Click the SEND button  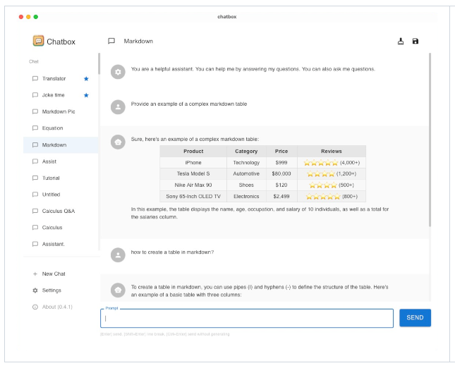(x=415, y=318)
